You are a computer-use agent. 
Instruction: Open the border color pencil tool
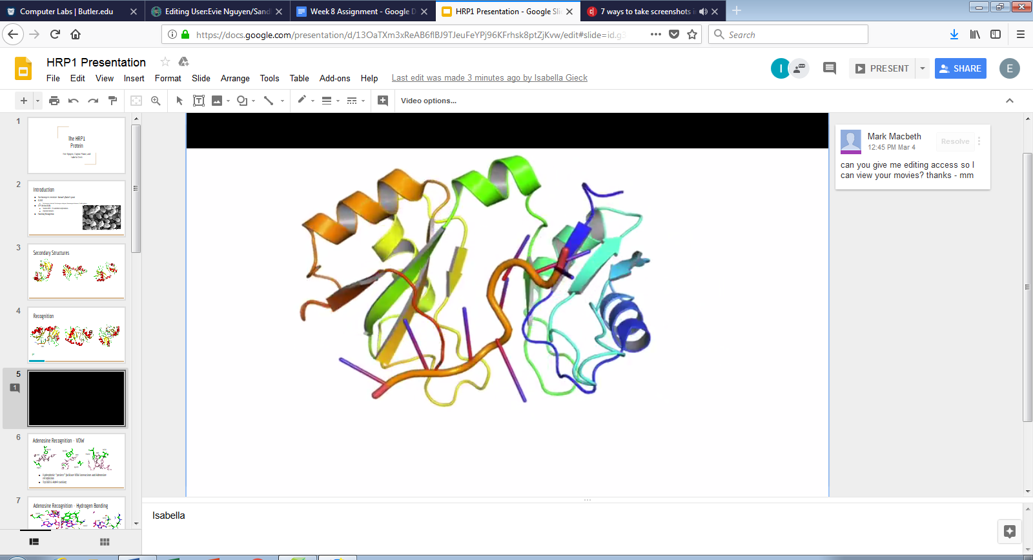point(302,100)
